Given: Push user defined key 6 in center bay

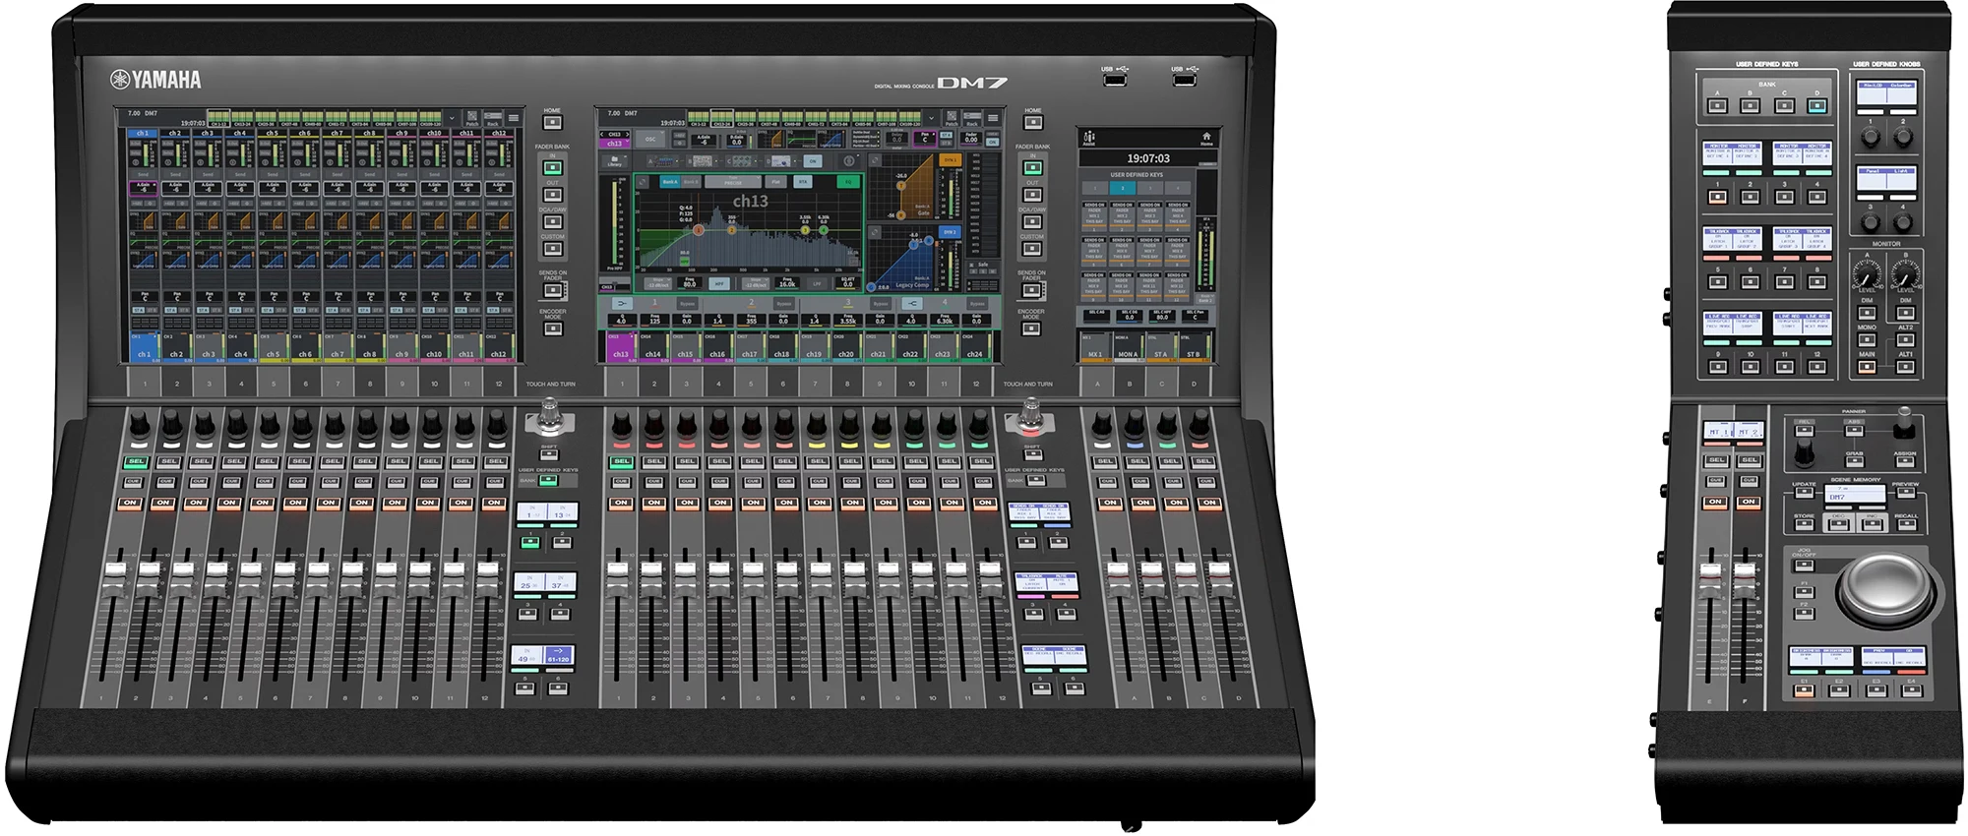Looking at the screenshot, I should [x=1074, y=688].
